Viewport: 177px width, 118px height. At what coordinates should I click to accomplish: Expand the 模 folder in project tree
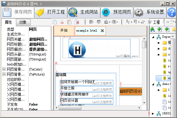point(159,43)
